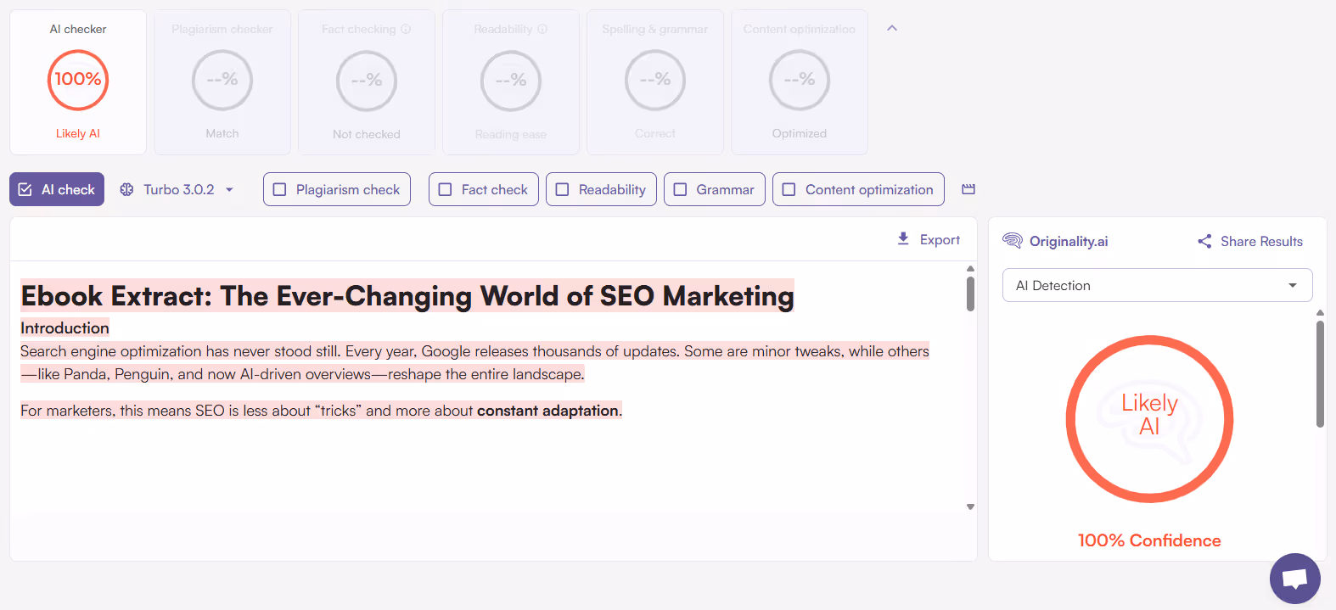
Task: Toggle the AI check checkbox
Action: click(x=25, y=189)
